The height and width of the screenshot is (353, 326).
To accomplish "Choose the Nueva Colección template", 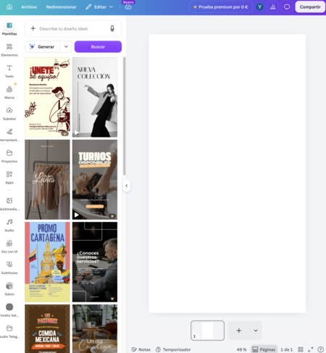I will [x=95, y=97].
